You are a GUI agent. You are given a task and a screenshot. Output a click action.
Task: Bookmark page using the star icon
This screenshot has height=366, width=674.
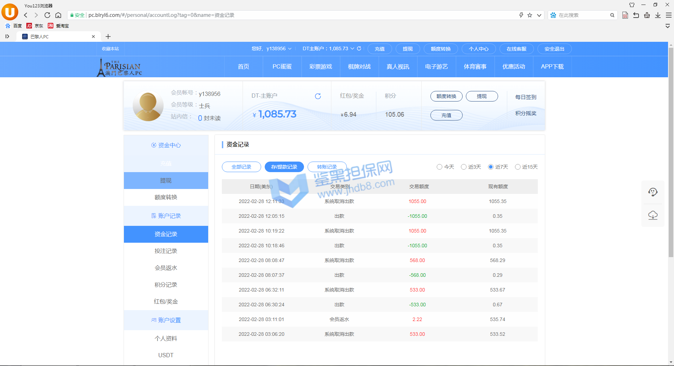click(530, 15)
